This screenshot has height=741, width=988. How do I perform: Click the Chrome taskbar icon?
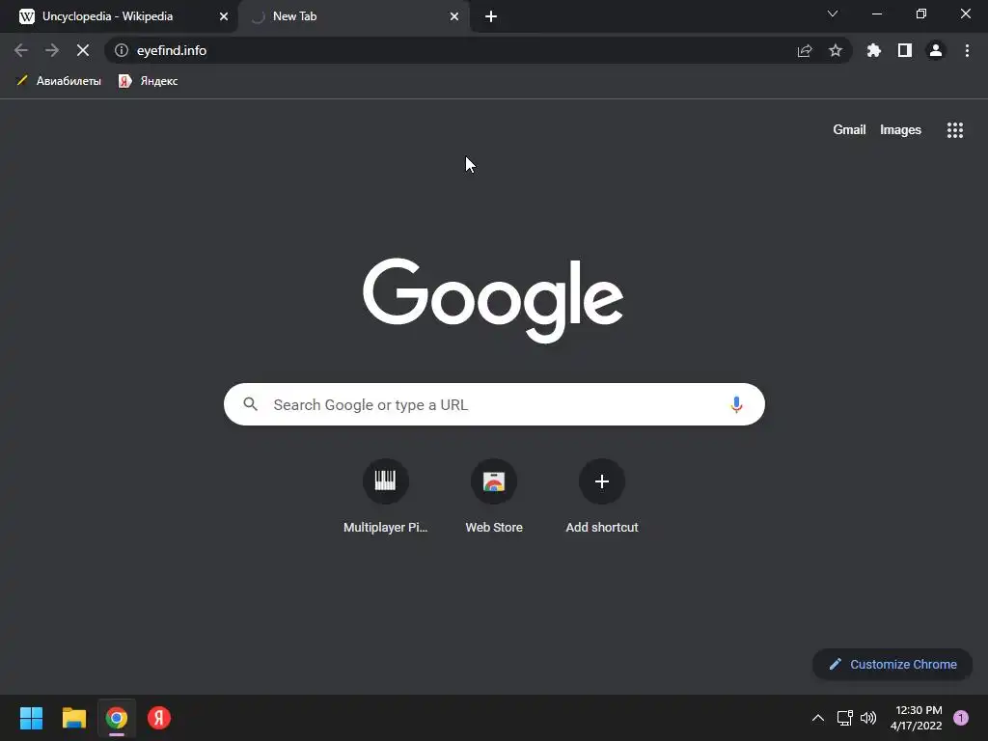pos(117,718)
